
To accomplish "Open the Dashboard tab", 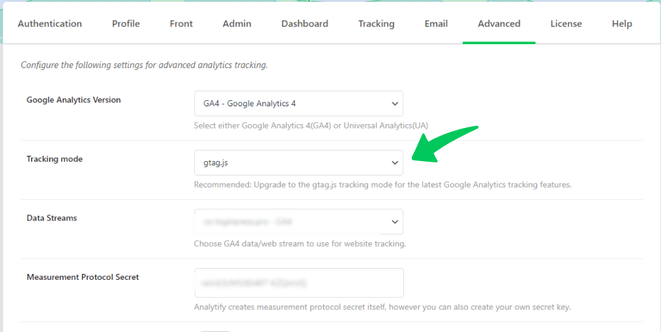I will [x=305, y=24].
